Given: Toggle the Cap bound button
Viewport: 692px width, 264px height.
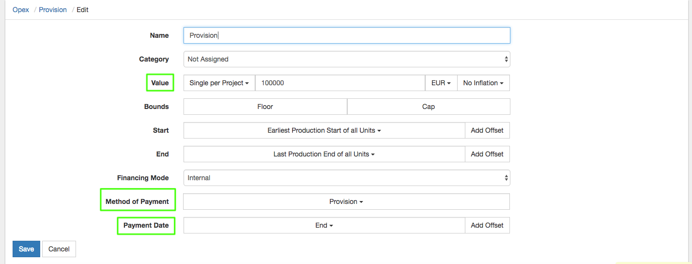Looking at the screenshot, I should coord(428,107).
